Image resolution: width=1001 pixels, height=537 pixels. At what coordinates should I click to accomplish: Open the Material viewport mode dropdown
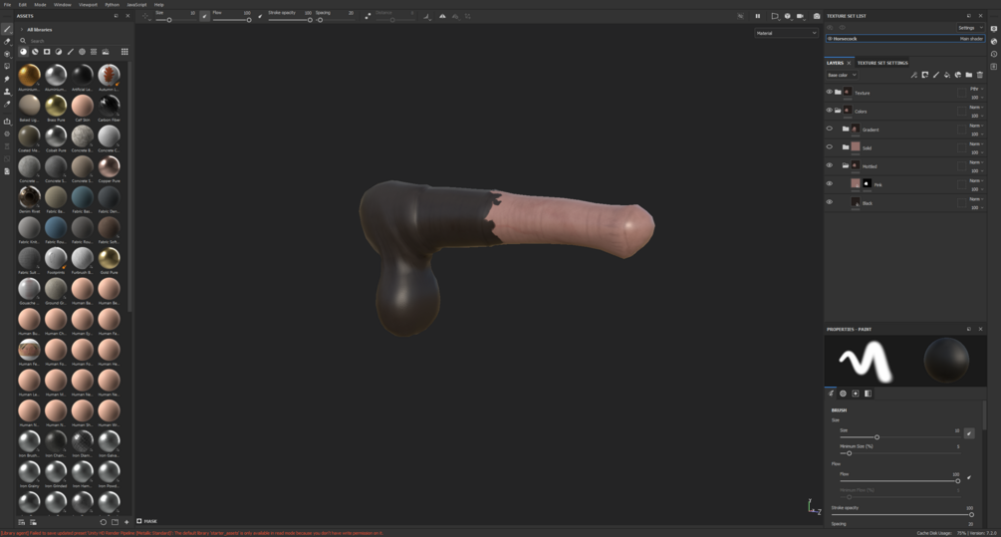pos(786,33)
